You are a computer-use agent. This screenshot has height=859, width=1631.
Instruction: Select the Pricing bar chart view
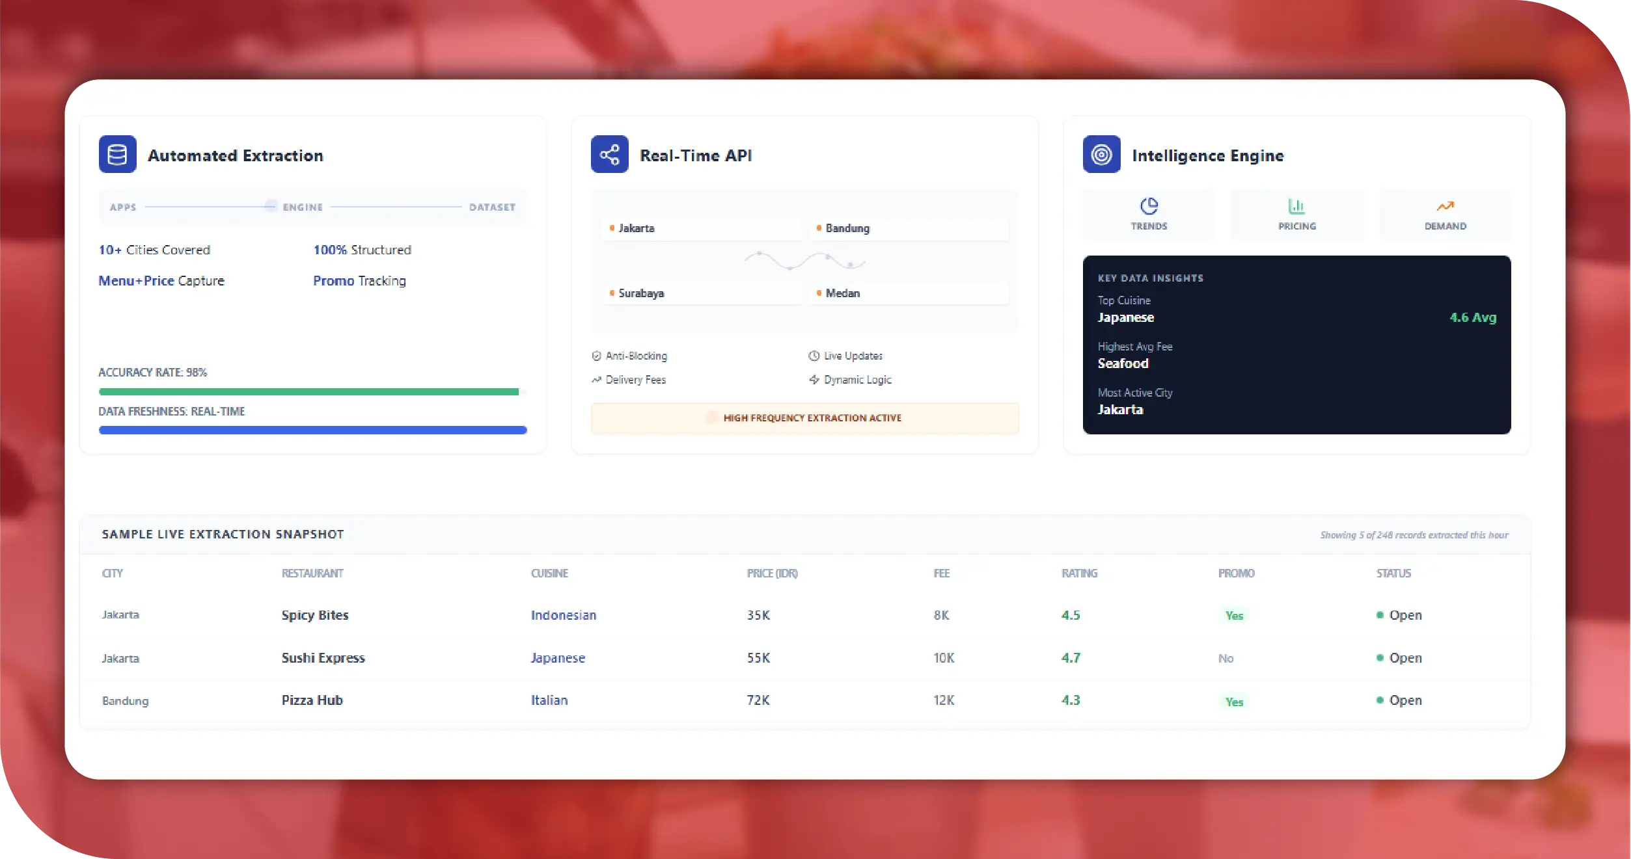point(1296,214)
